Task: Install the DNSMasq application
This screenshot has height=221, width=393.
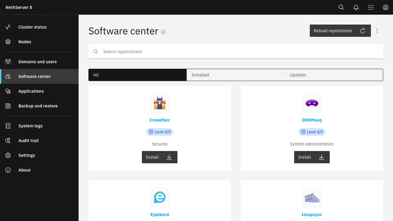Action: coord(312,157)
